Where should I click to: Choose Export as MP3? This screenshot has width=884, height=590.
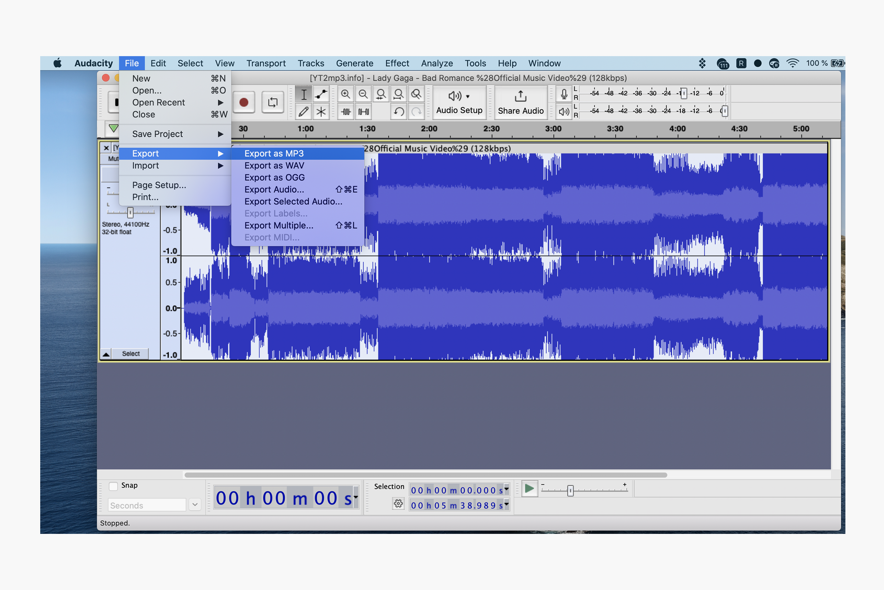click(x=298, y=153)
